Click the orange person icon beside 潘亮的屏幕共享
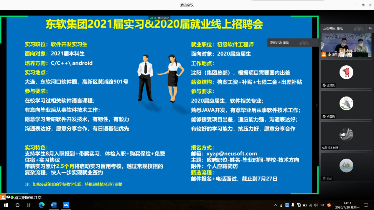Image resolution: width=374 pixels, height=210 pixels. click(3, 197)
